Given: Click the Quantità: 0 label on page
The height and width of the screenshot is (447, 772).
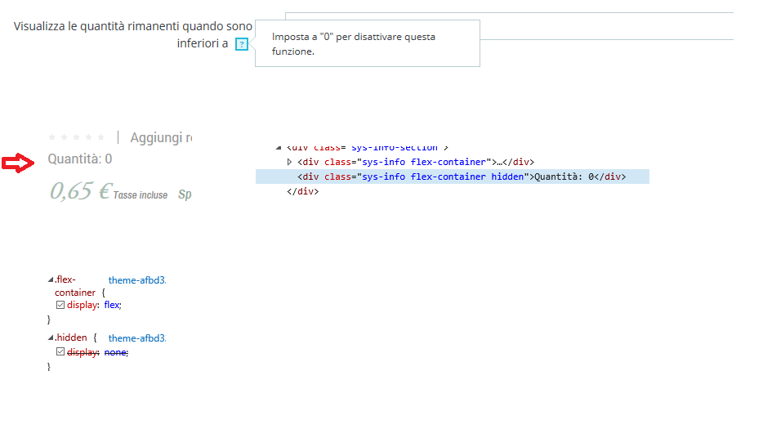Looking at the screenshot, I should click(80, 159).
